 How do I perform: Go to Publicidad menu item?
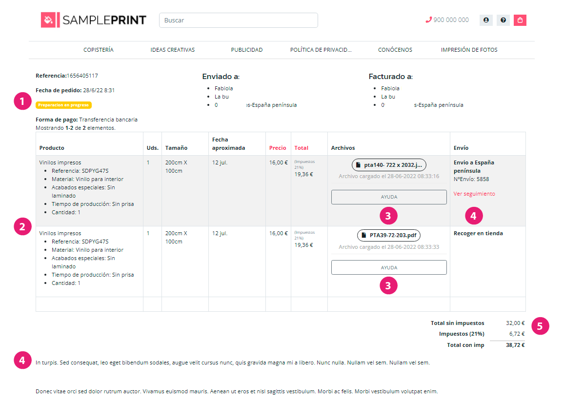point(247,50)
